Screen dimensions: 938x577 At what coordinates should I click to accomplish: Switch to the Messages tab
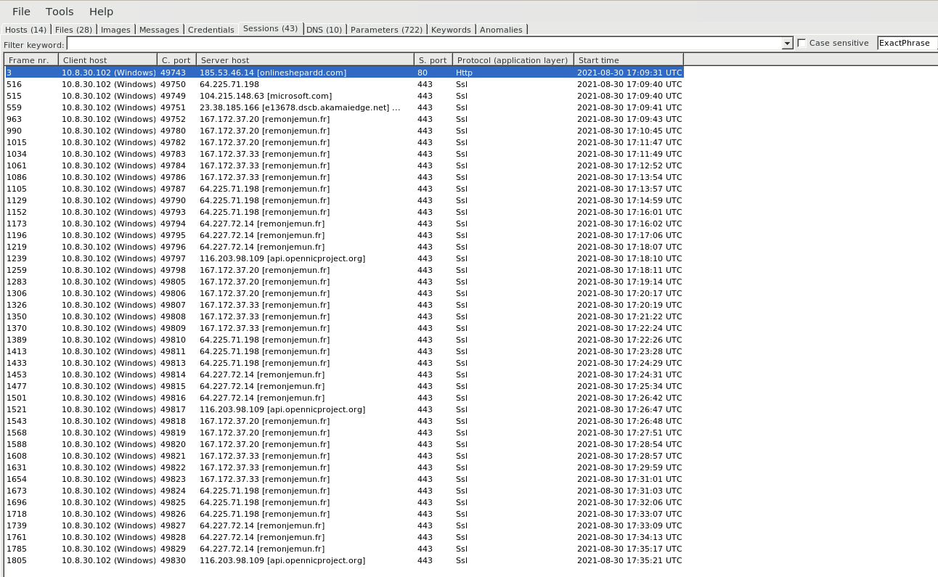(x=159, y=30)
